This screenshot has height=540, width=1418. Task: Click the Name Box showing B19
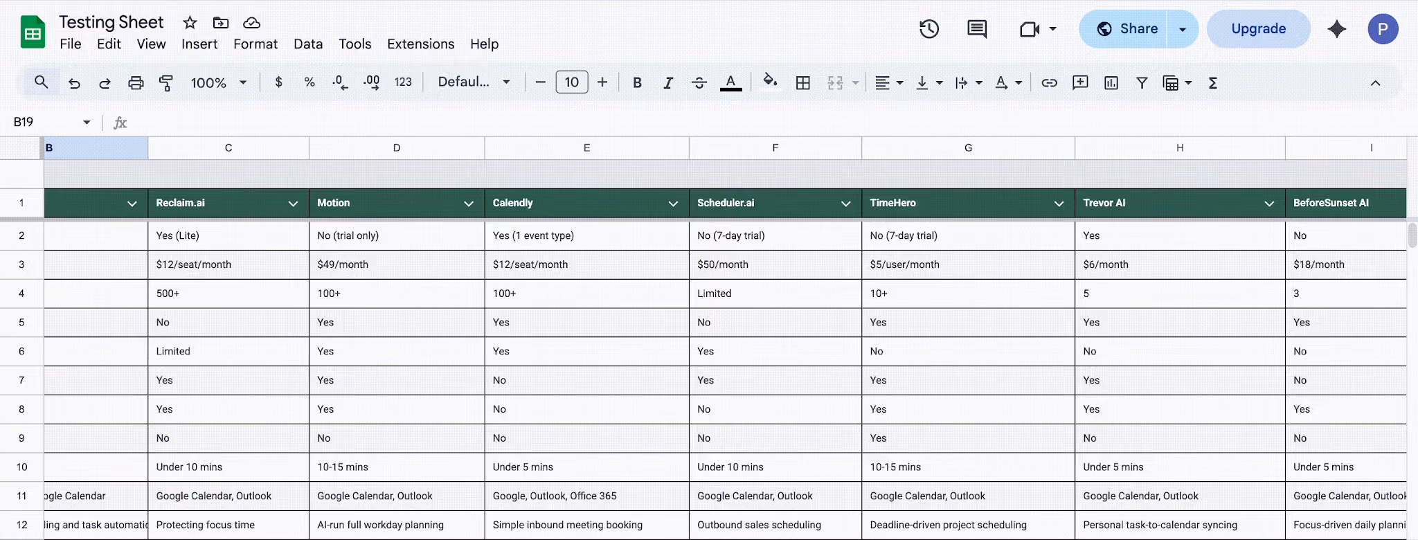click(x=53, y=122)
